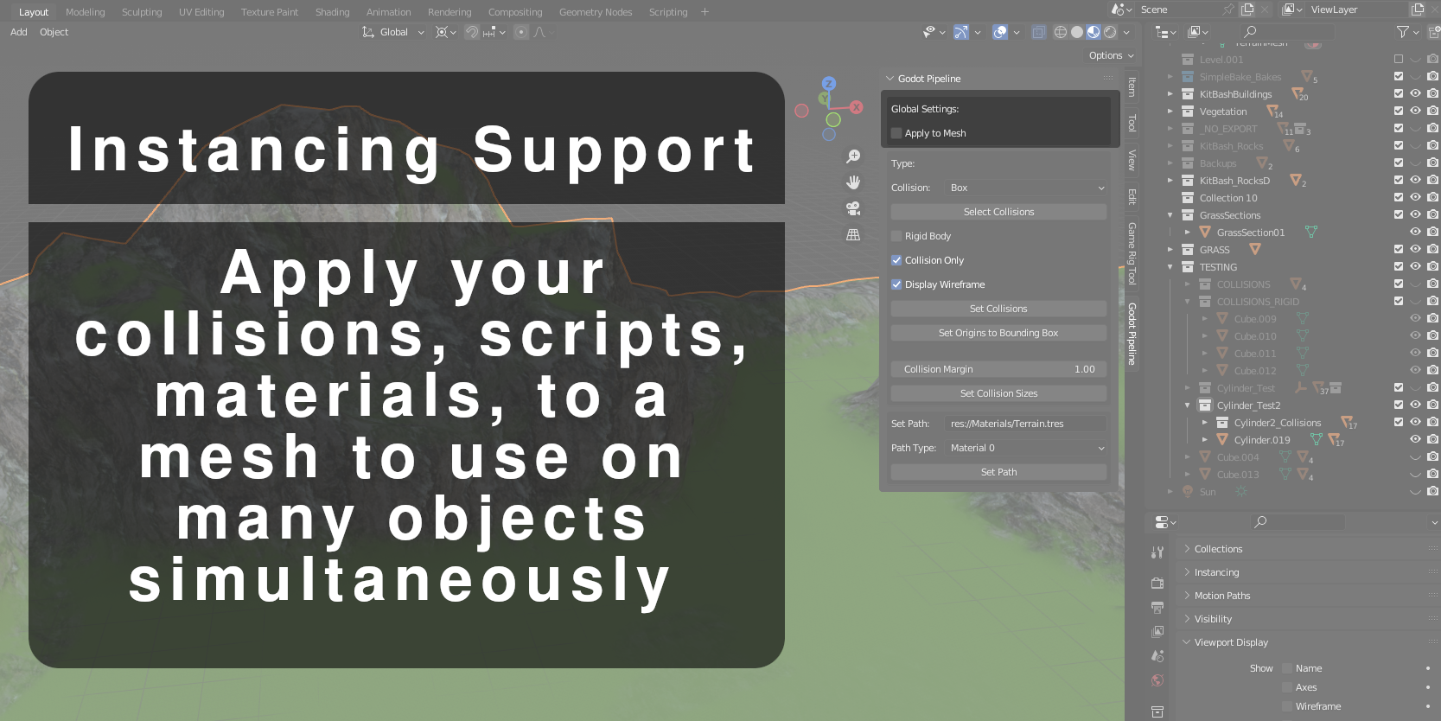Switch to the Modeling workspace tab
This screenshot has width=1441, height=721.
pyautogui.click(x=85, y=12)
